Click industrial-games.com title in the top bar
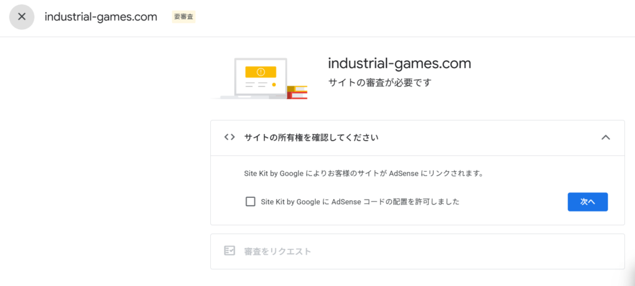635x286 pixels. pyautogui.click(x=100, y=17)
